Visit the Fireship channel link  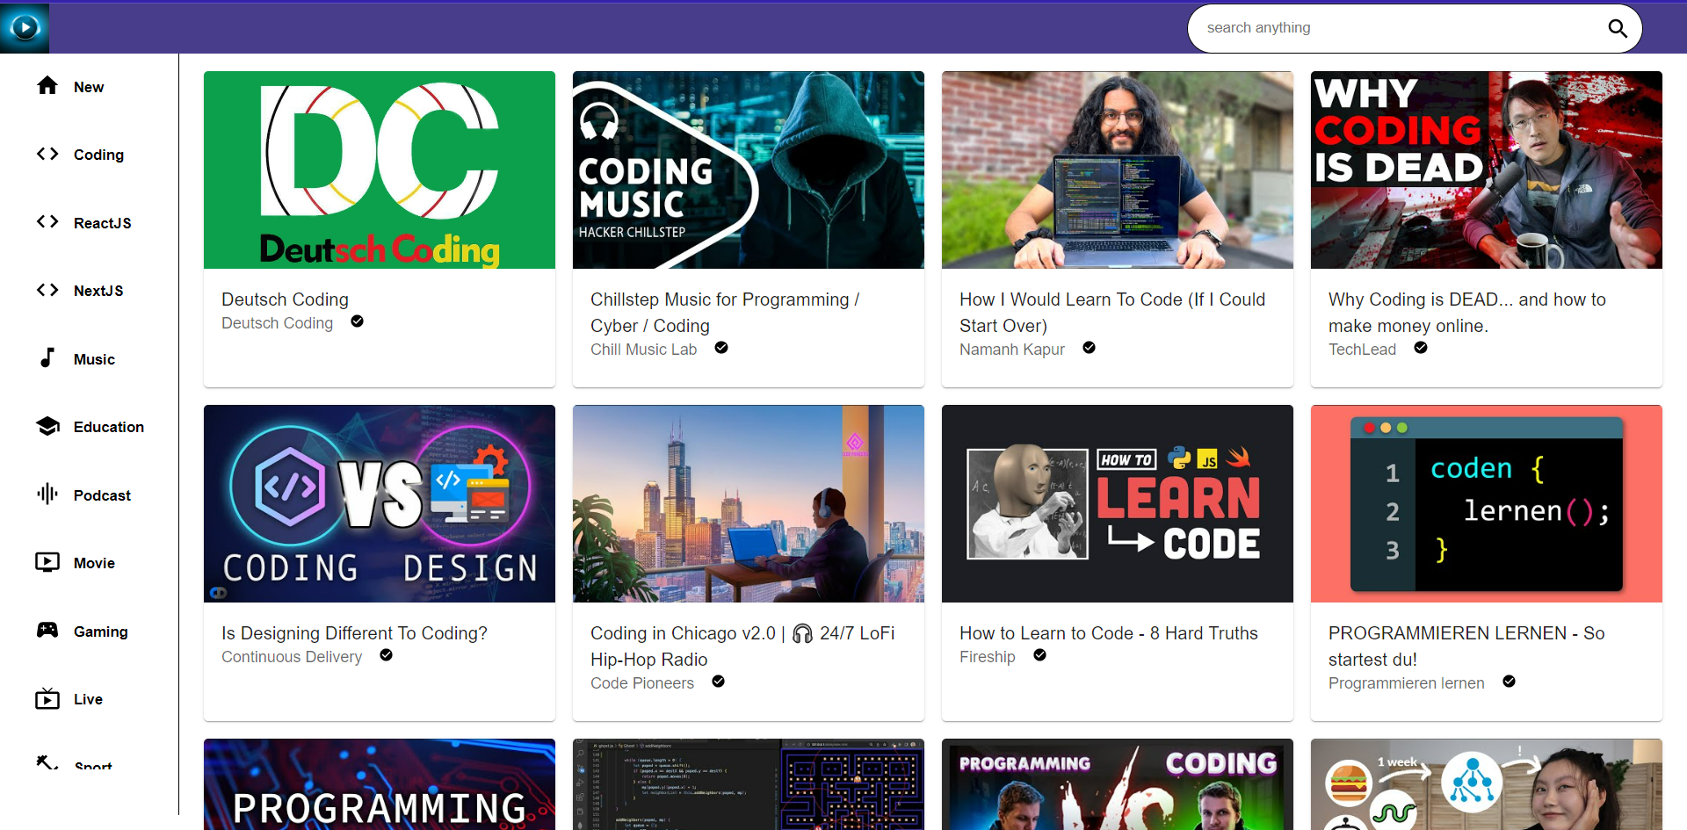[x=987, y=657]
